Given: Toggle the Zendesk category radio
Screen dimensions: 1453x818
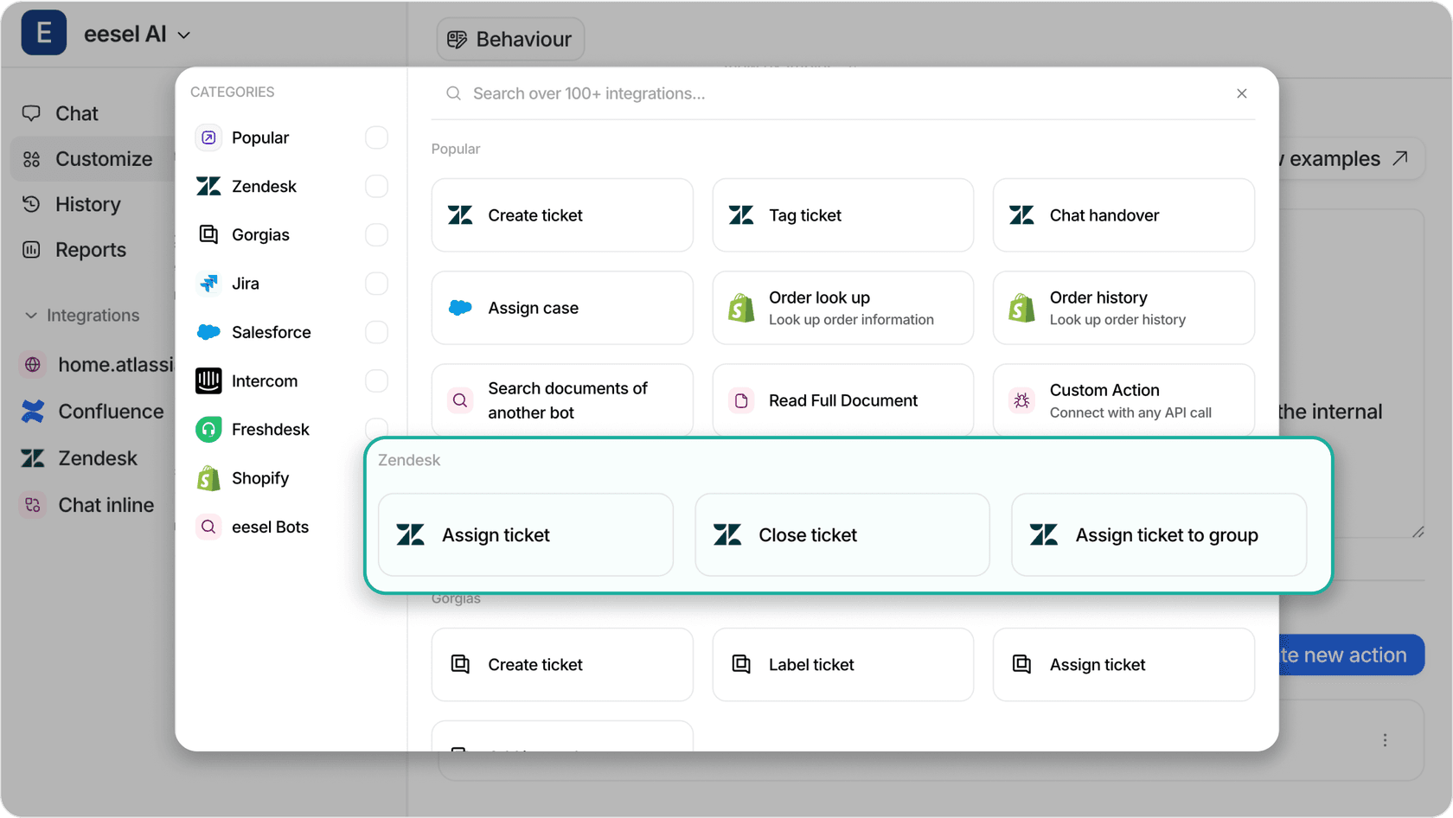Looking at the screenshot, I should (x=376, y=186).
